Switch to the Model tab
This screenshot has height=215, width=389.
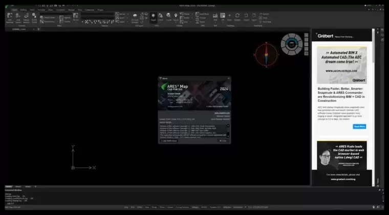9,186
